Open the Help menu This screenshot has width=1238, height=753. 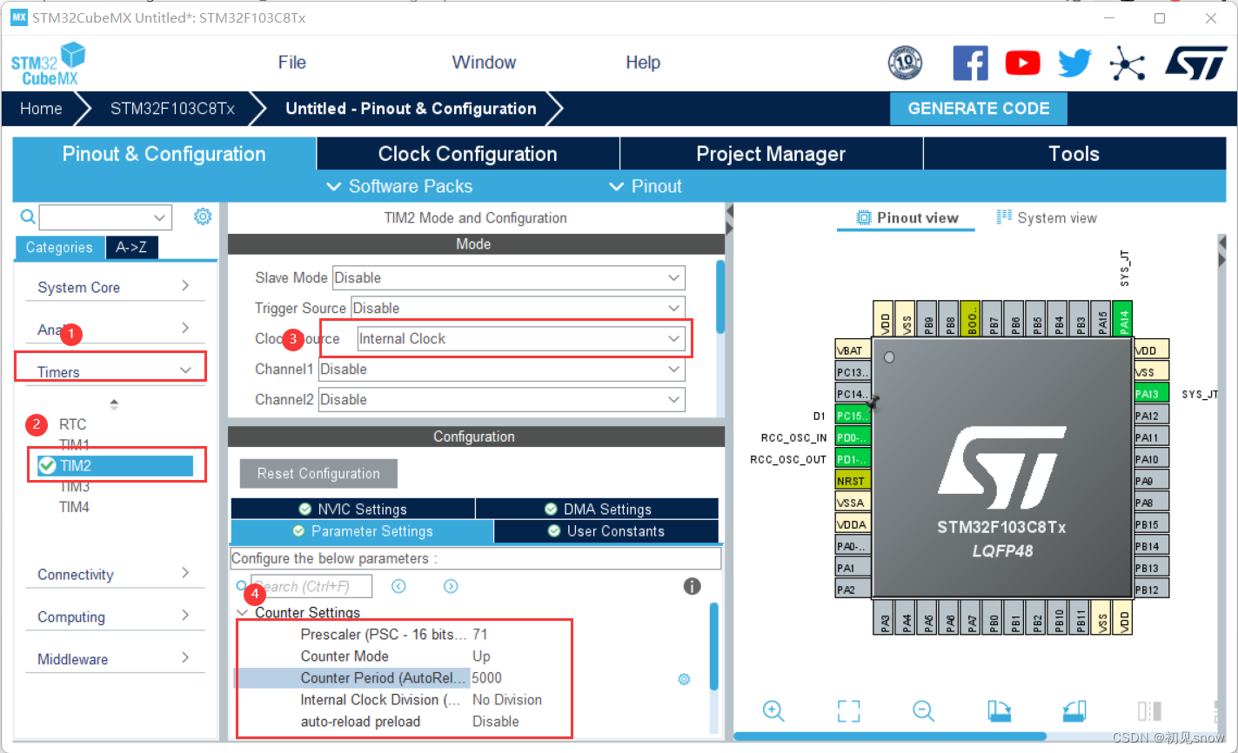tap(643, 63)
